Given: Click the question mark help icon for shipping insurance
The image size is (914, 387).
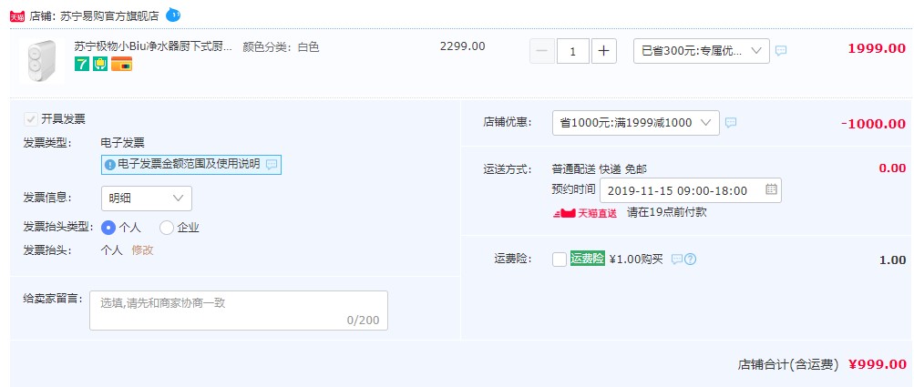Looking at the screenshot, I should click(x=690, y=260).
